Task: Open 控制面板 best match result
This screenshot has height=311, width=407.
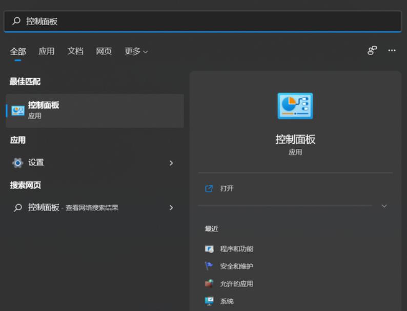Action: tap(95, 111)
